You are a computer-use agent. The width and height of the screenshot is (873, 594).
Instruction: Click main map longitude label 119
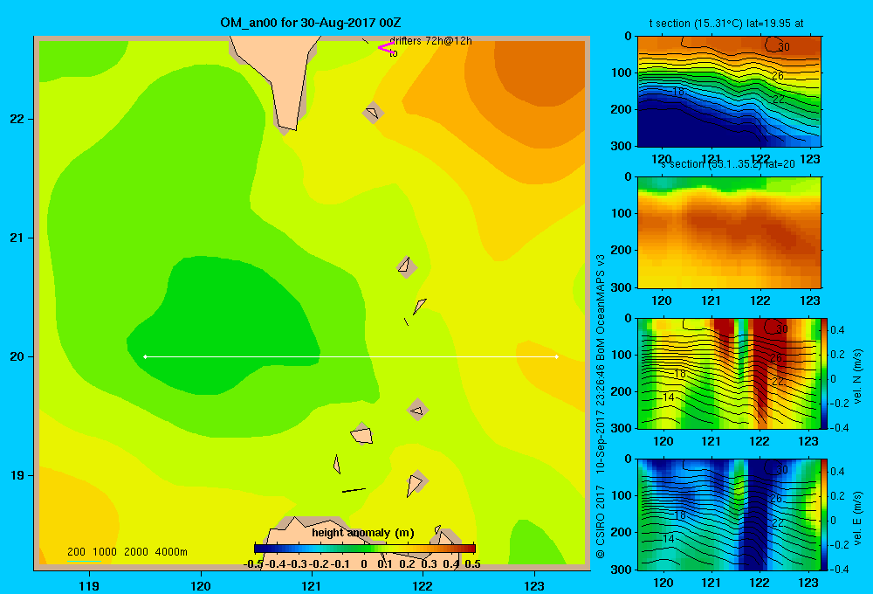(x=89, y=585)
